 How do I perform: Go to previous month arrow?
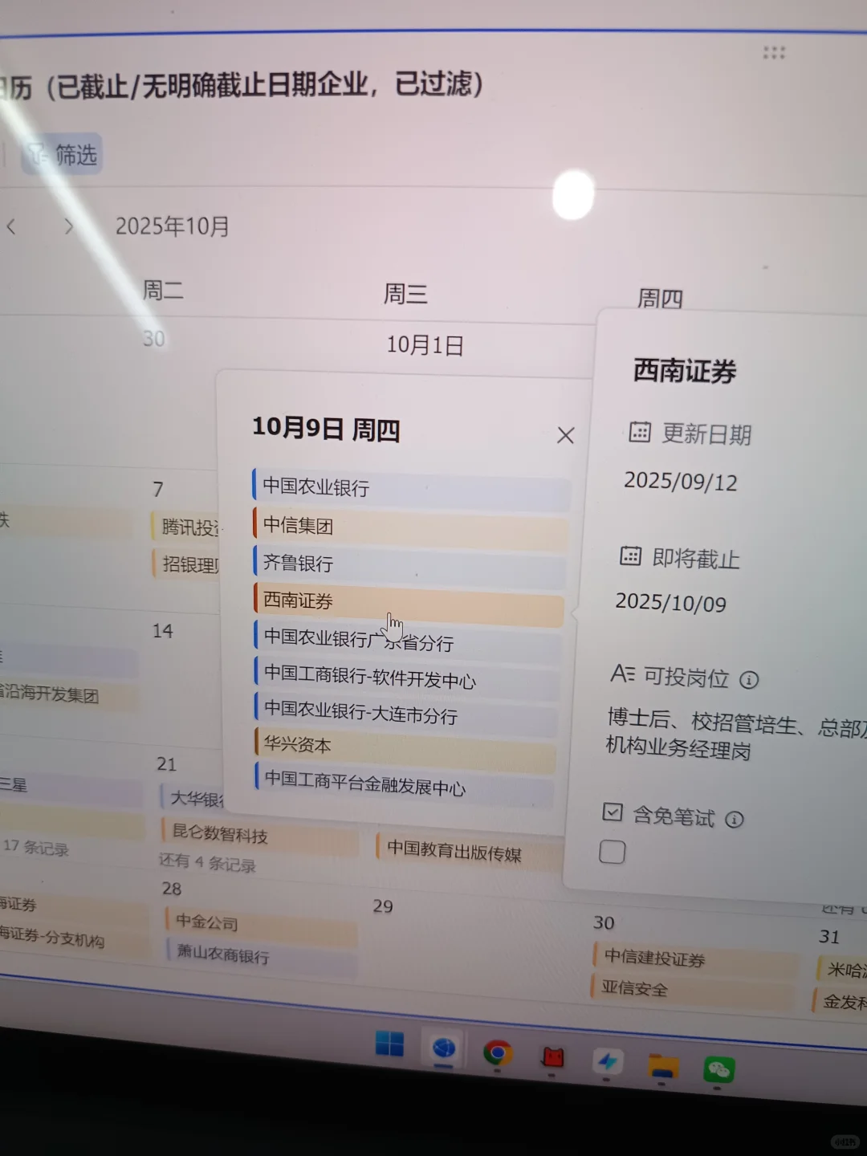click(x=11, y=226)
